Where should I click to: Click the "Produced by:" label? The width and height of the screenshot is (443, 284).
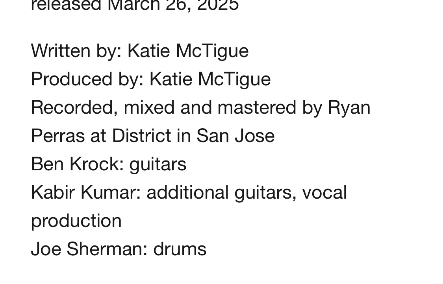pyautogui.click(x=87, y=79)
